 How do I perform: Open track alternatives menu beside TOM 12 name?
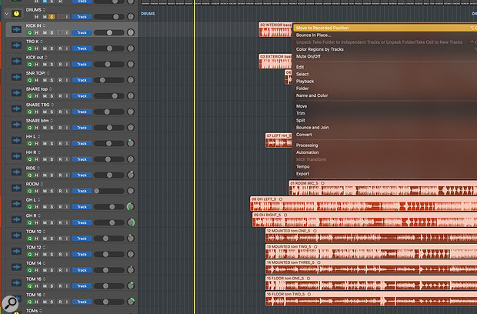44,247
